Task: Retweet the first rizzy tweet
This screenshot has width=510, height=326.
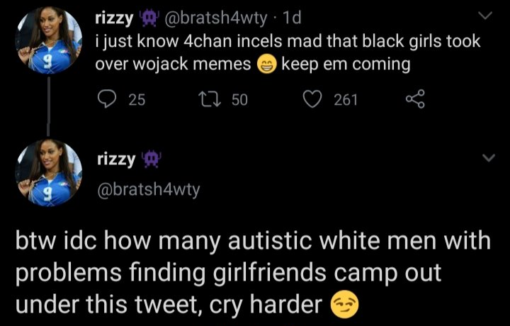Action: click(210, 99)
